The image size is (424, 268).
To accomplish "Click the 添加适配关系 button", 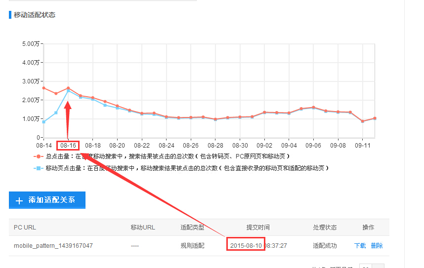I will (x=47, y=200).
